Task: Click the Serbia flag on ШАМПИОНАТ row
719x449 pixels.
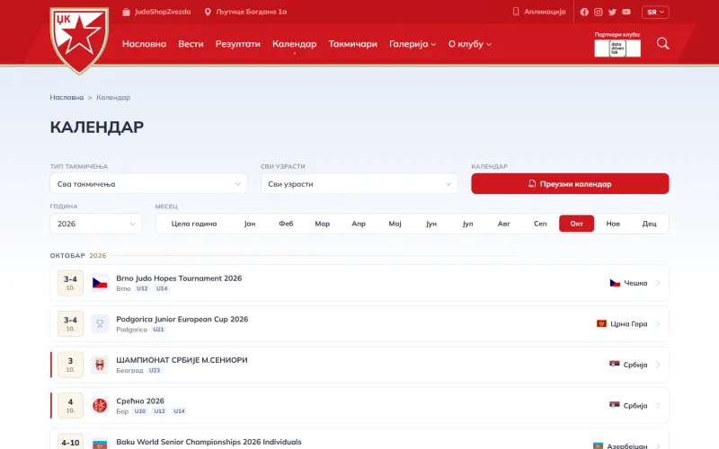Action: tap(615, 365)
